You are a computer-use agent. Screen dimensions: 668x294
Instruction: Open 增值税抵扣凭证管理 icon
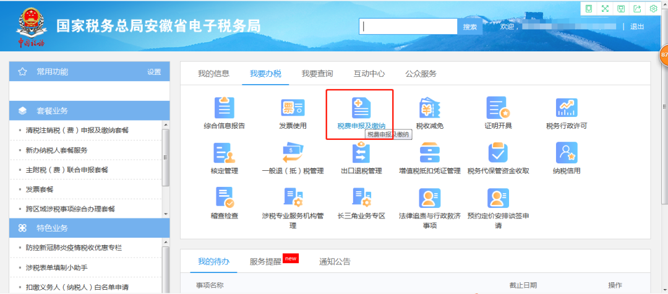point(429,153)
